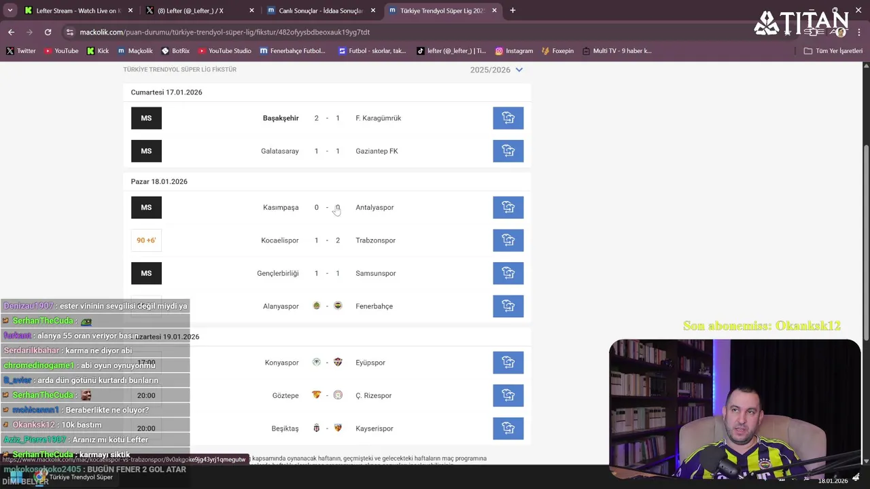Click the Fenerbahçe club crest
The image size is (870, 489).
(338, 306)
